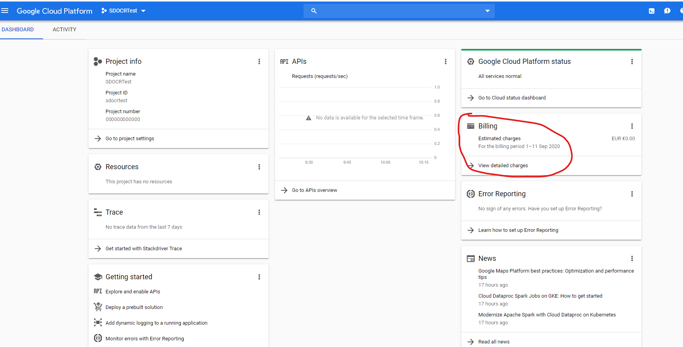The height and width of the screenshot is (347, 683).
Task: Open Google Cloud Platform status card menu
Action: click(632, 61)
